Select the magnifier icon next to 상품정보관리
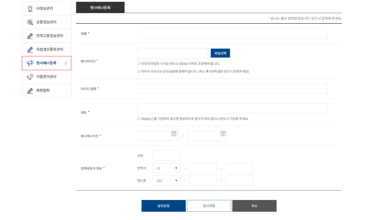The width and height of the screenshot is (367, 220). click(30, 22)
